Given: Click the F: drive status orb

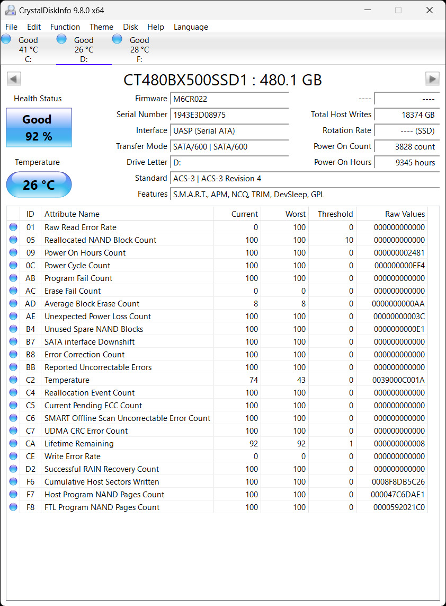Looking at the screenshot, I should click(118, 39).
